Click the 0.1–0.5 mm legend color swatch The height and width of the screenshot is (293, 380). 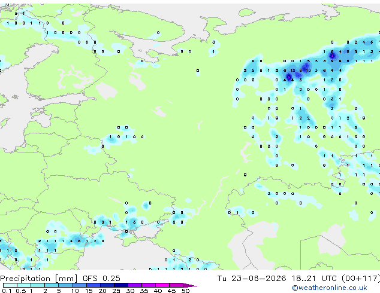pos(10,285)
